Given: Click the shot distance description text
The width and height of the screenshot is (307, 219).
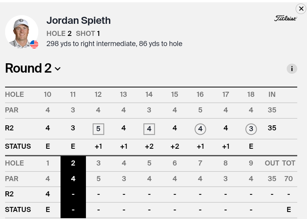Looking at the screenshot, I should (114, 44).
